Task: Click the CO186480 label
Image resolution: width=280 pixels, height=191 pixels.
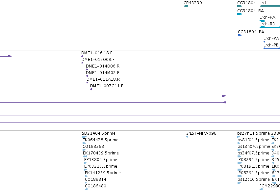Action: 95,186
